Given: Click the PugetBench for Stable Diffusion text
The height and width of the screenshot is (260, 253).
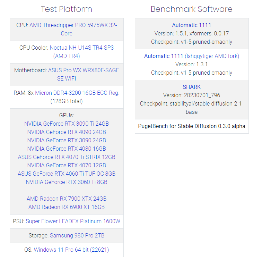Looking at the screenshot, I should tap(192, 126).
